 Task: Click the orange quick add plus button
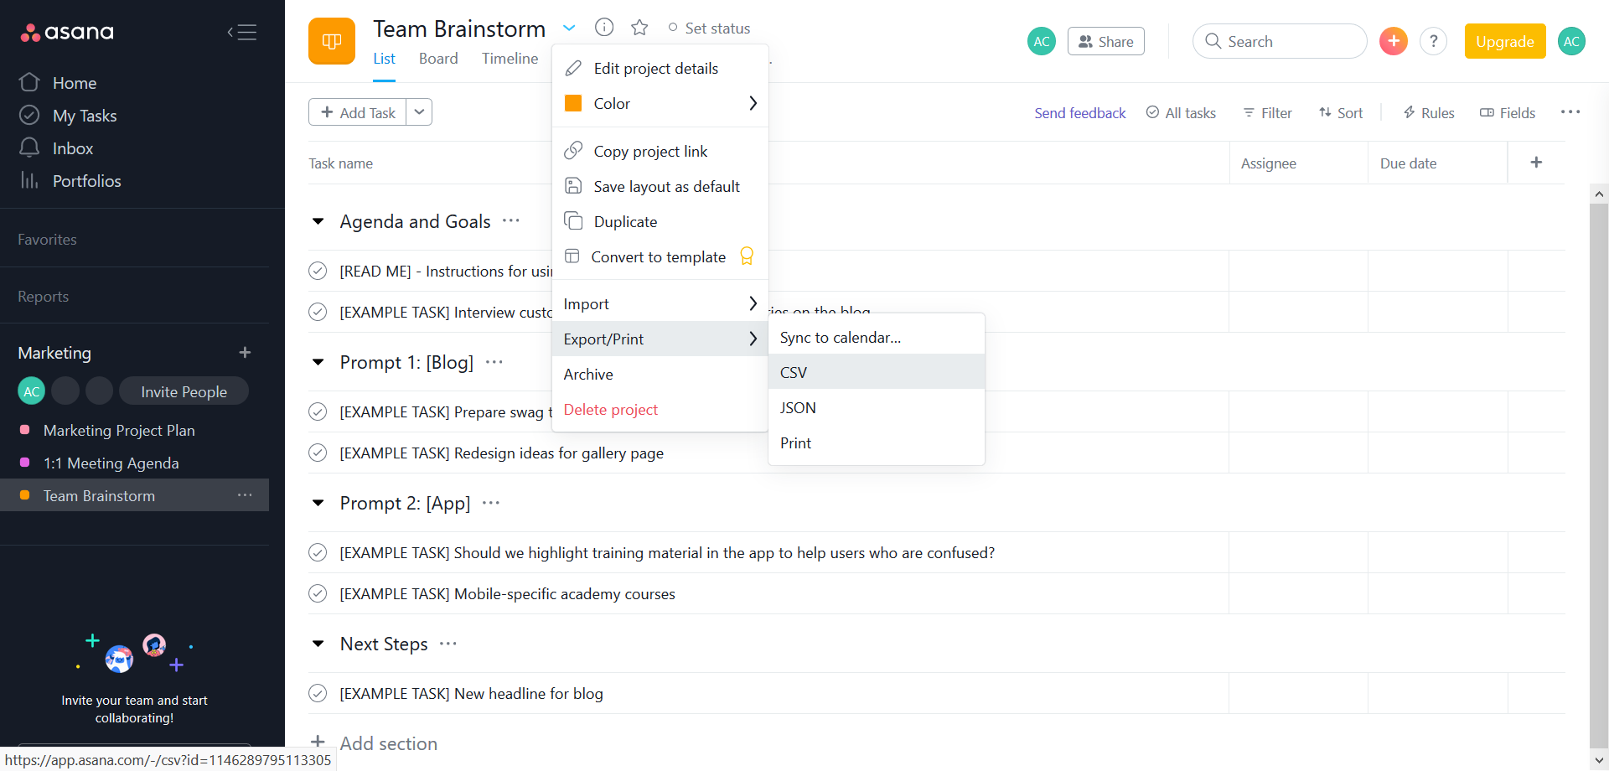(1393, 41)
